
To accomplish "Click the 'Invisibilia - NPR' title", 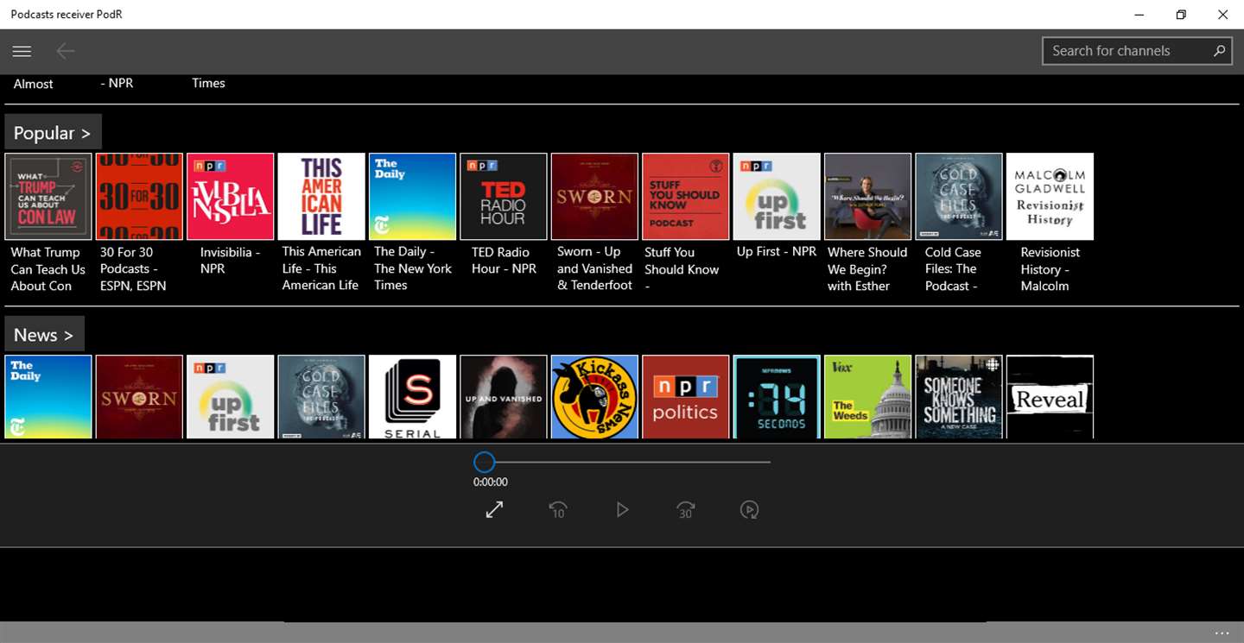I will [x=230, y=261].
